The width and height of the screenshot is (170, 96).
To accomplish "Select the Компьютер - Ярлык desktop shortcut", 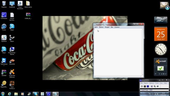I will coord(12,51).
